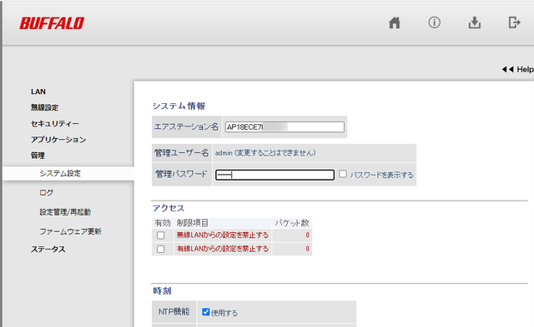Focus the 管理パスワード input field
534x327 pixels.
(x=275, y=175)
